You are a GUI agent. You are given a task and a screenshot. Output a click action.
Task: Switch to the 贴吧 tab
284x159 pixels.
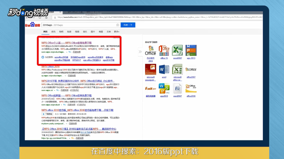click(x=61, y=32)
